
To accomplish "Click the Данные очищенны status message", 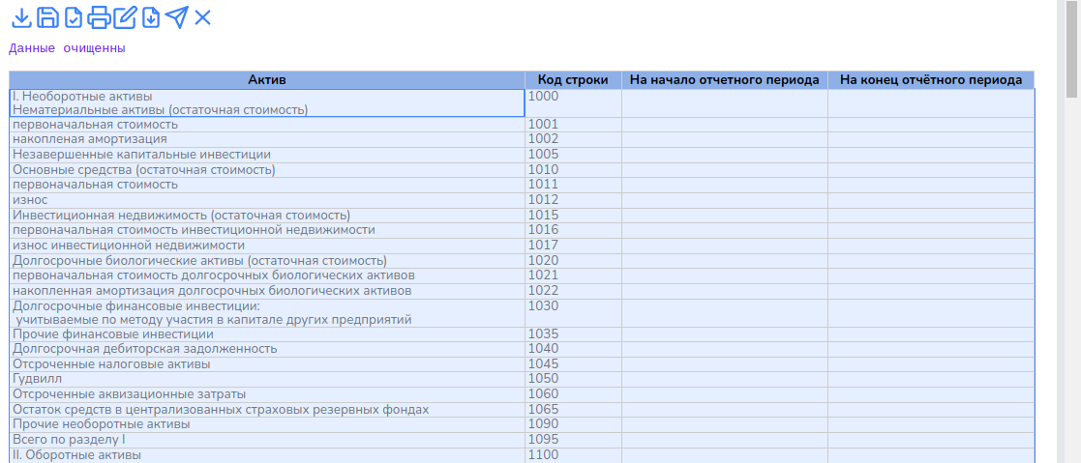I will pyautogui.click(x=67, y=48).
